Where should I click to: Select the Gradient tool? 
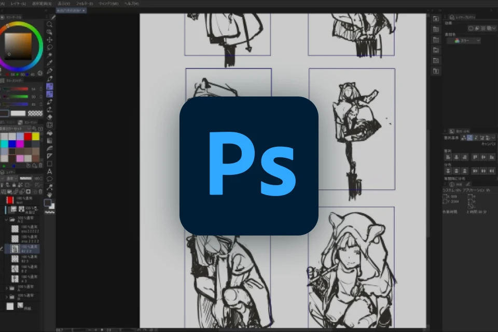[x=50, y=141]
